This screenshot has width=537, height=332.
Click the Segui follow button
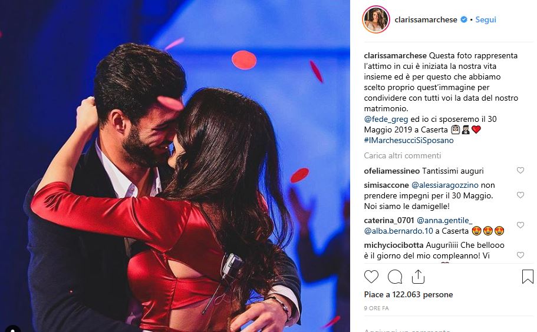click(486, 19)
